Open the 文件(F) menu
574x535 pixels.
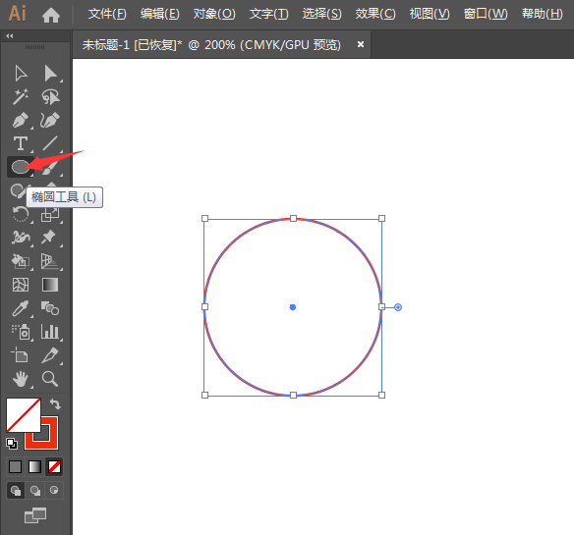tap(107, 14)
